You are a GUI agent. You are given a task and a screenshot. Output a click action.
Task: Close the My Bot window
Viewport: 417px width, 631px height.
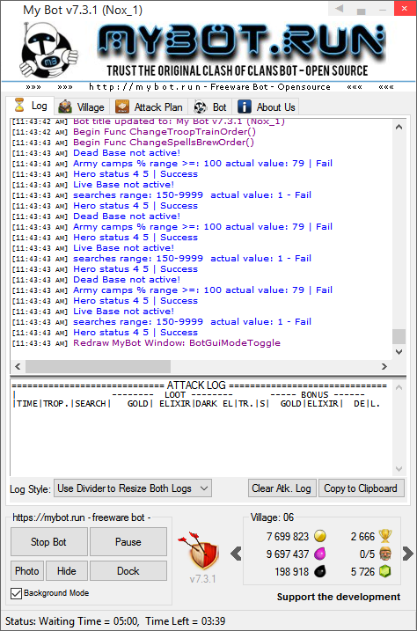[405, 9]
